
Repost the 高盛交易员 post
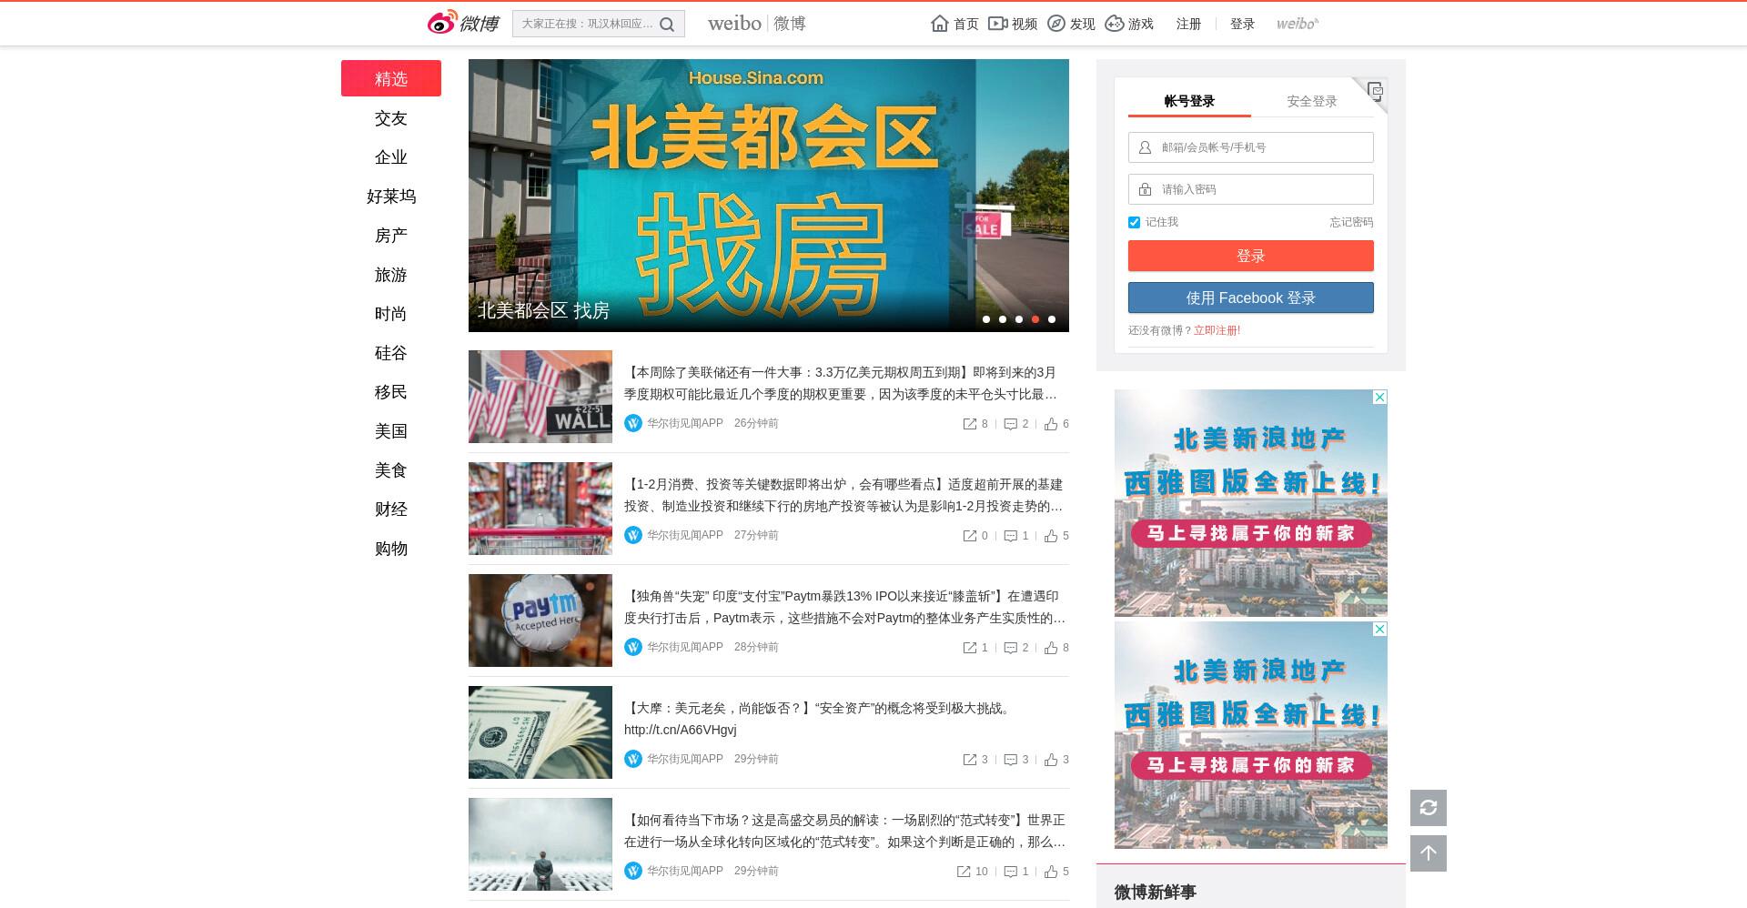click(x=972, y=872)
